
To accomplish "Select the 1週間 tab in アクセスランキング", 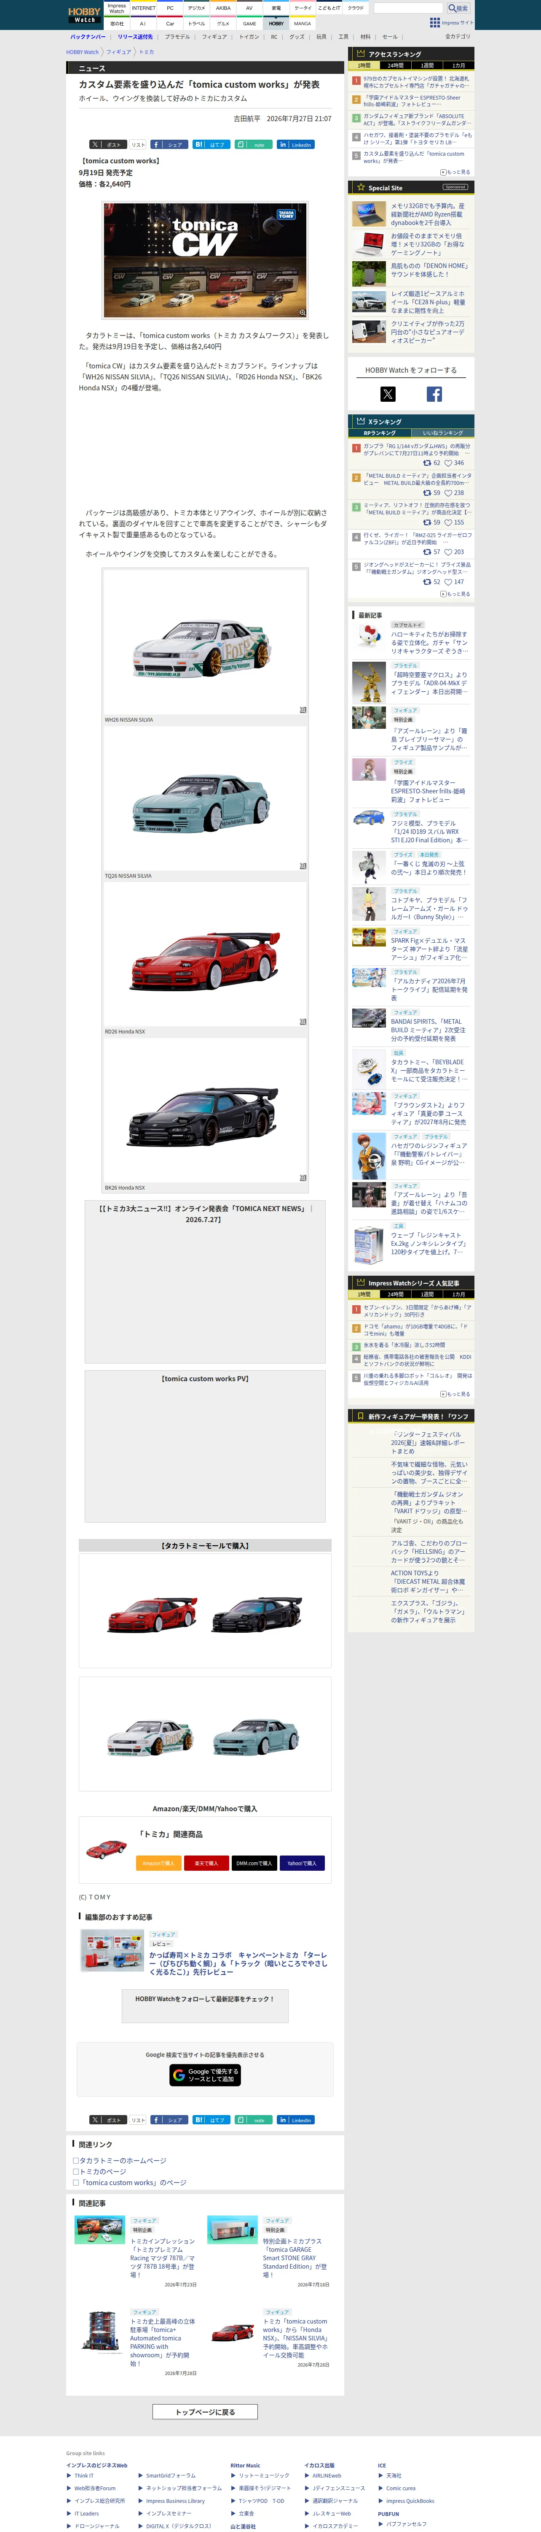I will coord(427,65).
